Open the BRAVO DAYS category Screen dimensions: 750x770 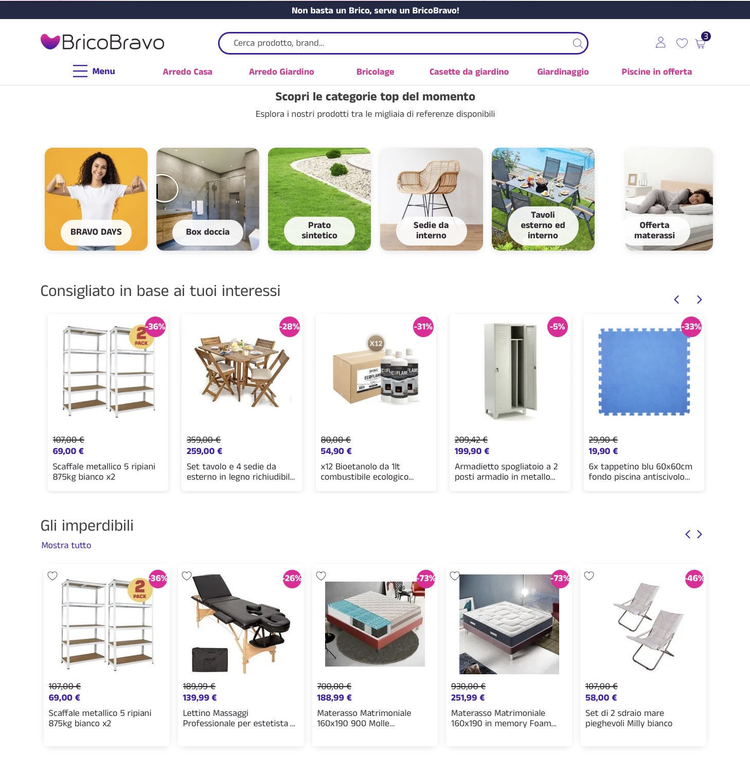point(96,199)
